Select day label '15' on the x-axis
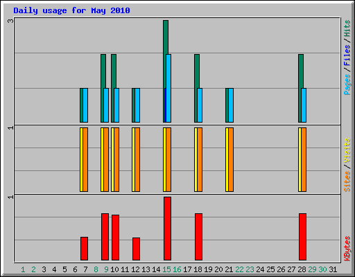This screenshot has width=355, height=277. [x=166, y=269]
